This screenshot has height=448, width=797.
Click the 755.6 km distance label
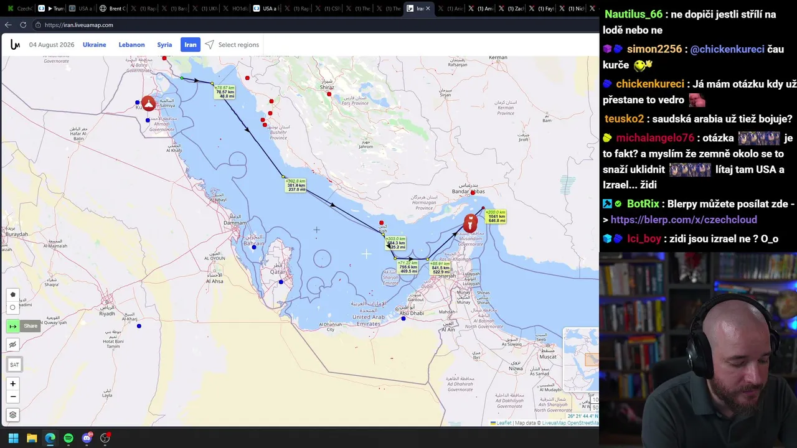pos(408,267)
